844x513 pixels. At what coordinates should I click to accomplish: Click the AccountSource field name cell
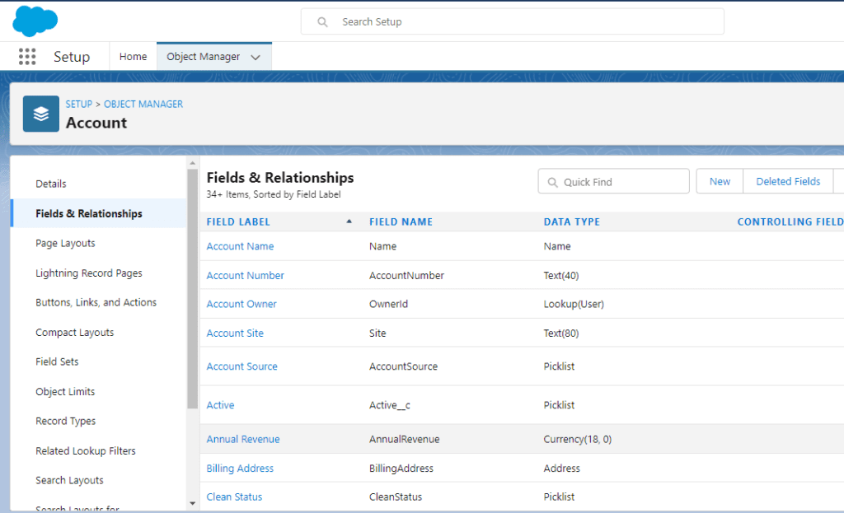tap(404, 366)
